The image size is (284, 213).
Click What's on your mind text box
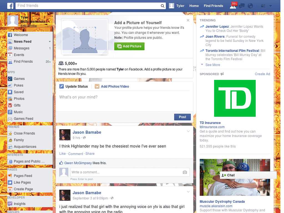click(125, 102)
